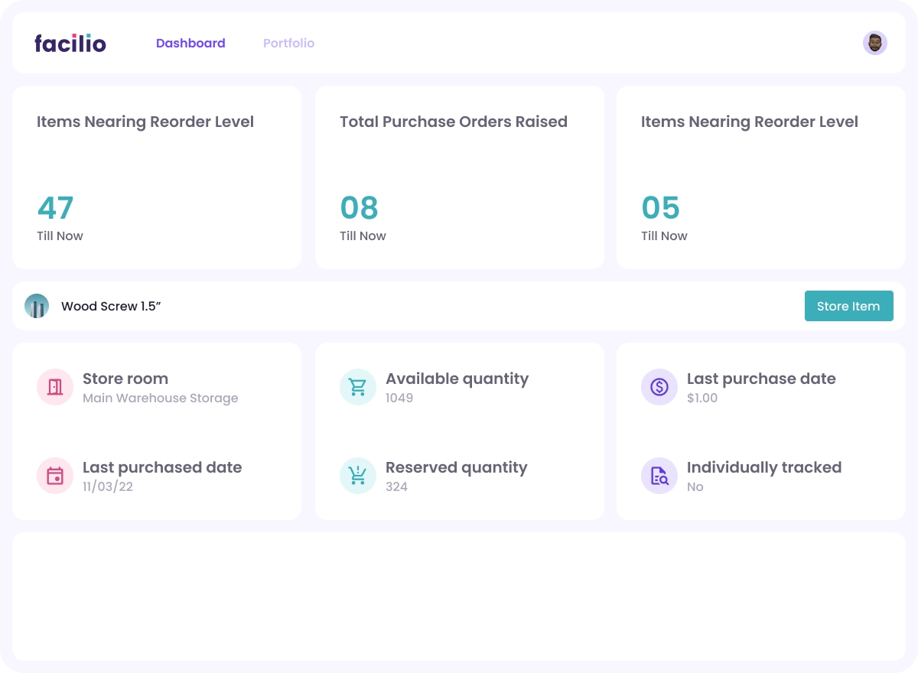
Task: Click the Wood Screw 1.5" item name
Action: click(111, 307)
